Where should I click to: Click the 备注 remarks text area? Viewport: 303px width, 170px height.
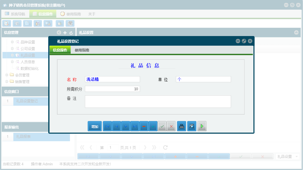click(158, 102)
